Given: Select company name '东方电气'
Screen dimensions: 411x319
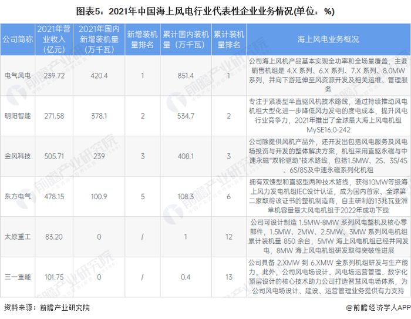Looking at the screenshot, I should (18, 196).
